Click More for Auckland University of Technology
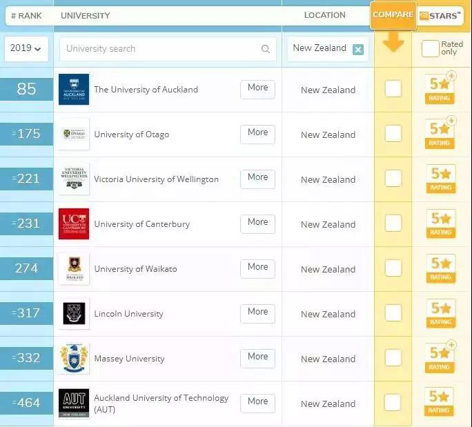 pyautogui.click(x=257, y=404)
